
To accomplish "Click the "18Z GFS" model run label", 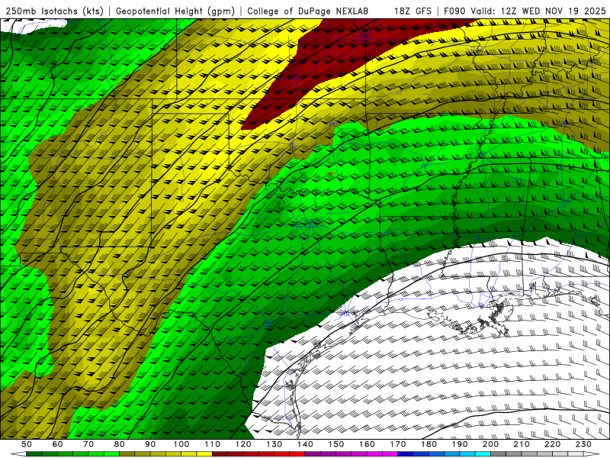I will click(413, 11).
